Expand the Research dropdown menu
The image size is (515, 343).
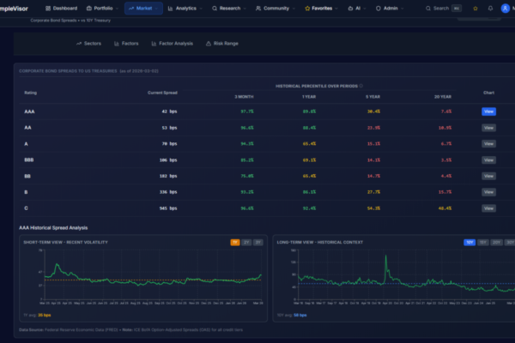click(x=229, y=9)
